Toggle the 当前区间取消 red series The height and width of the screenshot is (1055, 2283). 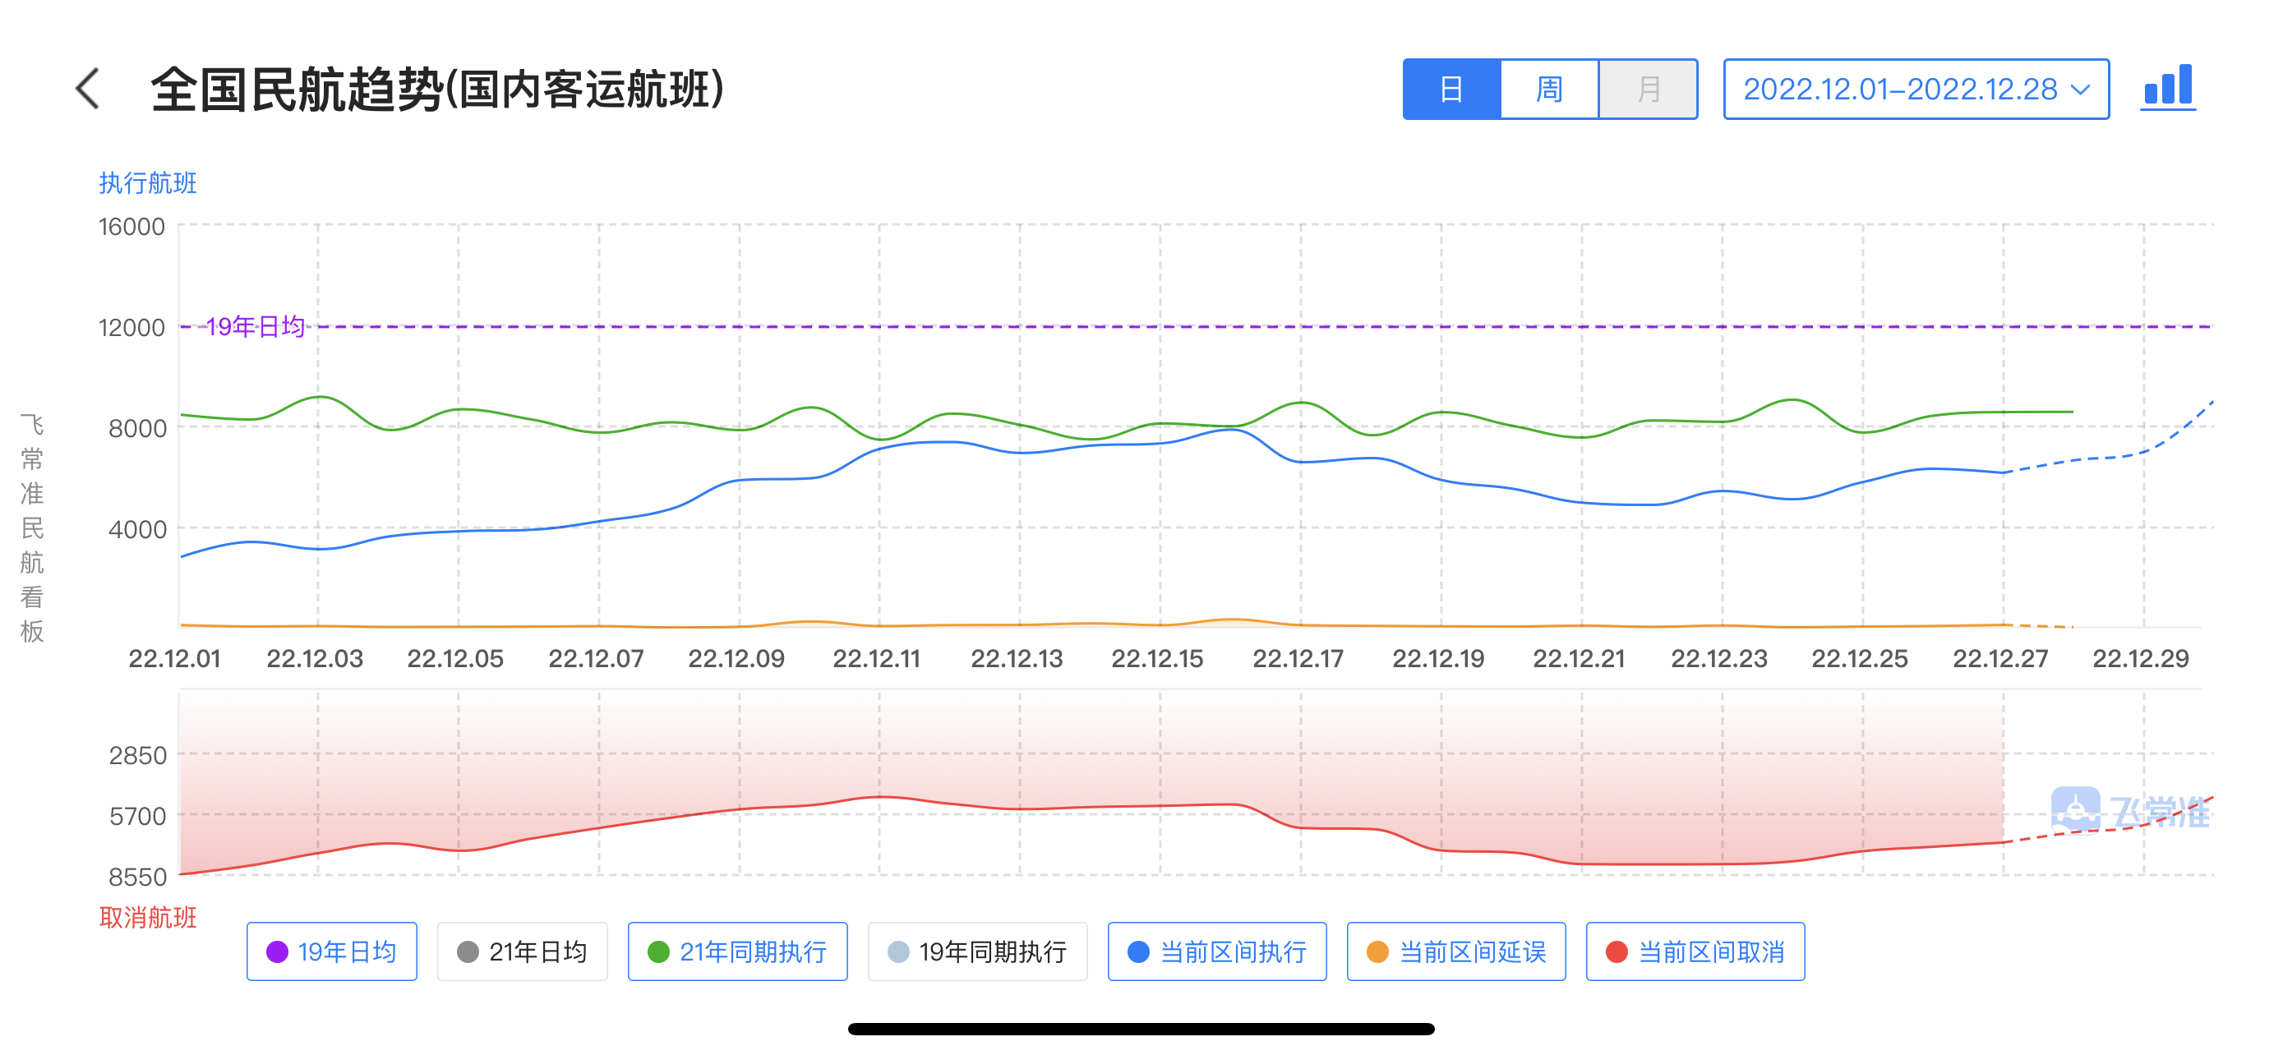(x=1695, y=951)
